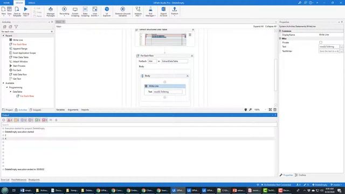Open the Arguments tab

(x=73, y=110)
